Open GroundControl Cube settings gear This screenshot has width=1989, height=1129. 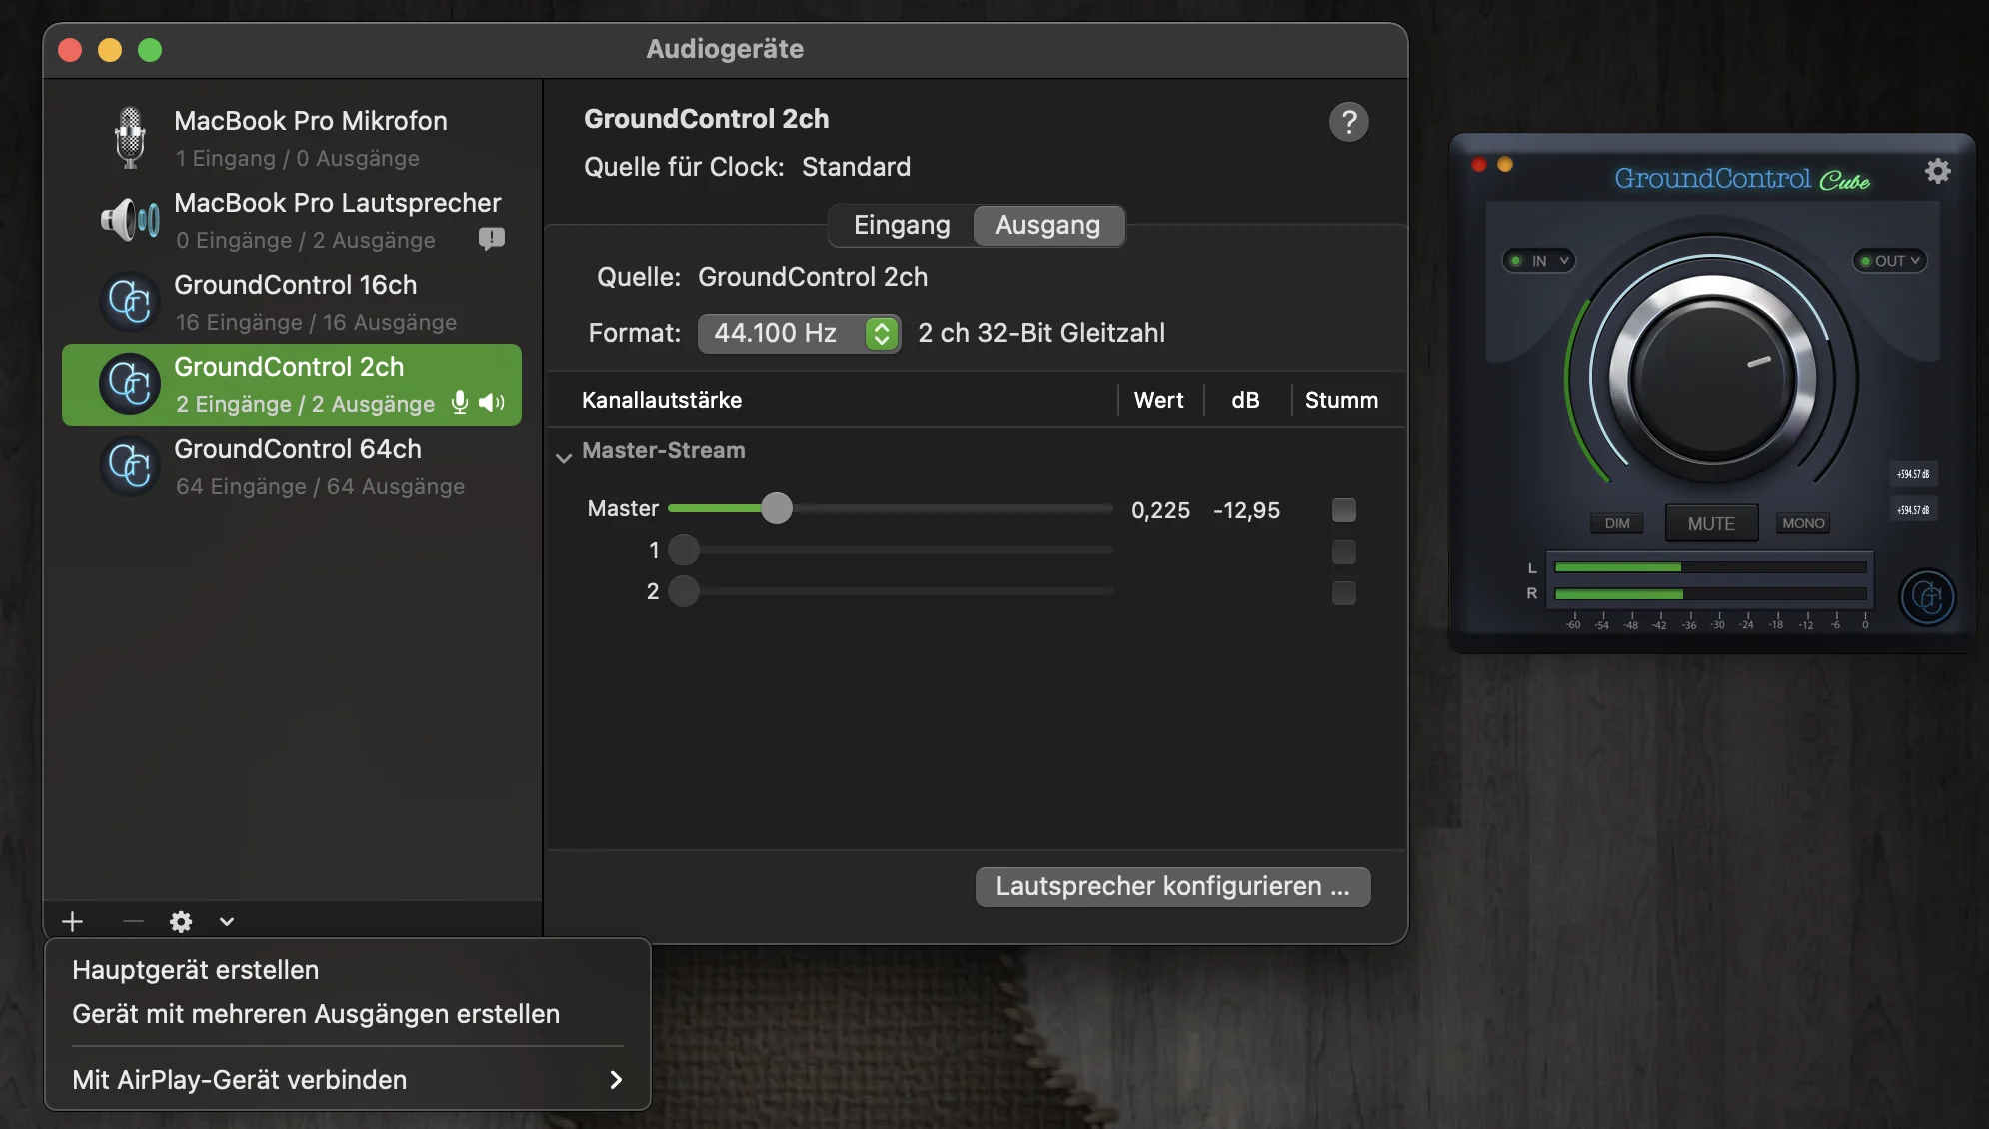[1938, 171]
